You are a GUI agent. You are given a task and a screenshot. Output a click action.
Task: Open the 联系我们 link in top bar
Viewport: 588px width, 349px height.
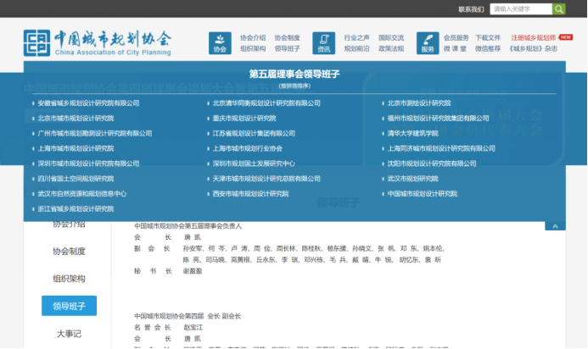coord(471,9)
